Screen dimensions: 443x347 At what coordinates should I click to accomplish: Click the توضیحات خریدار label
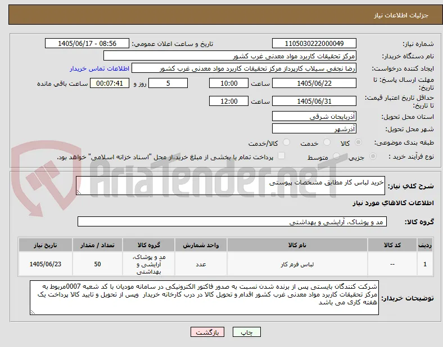(x=408, y=298)
